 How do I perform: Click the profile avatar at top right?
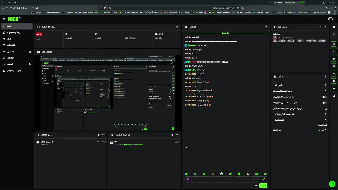(x=330, y=19)
